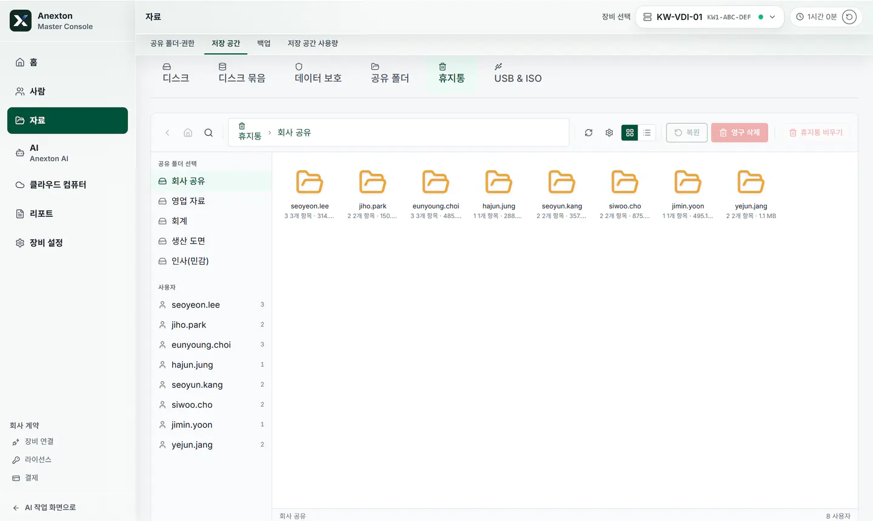The image size is (873, 521).
Task: Click the 휴지통 비우기 button
Action: click(x=816, y=133)
